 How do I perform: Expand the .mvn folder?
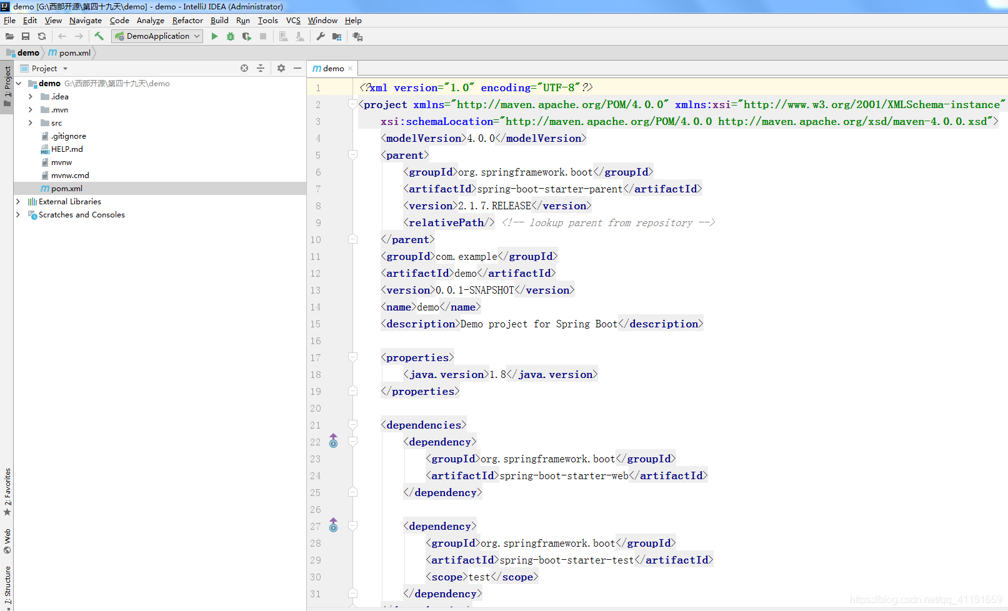pos(31,109)
